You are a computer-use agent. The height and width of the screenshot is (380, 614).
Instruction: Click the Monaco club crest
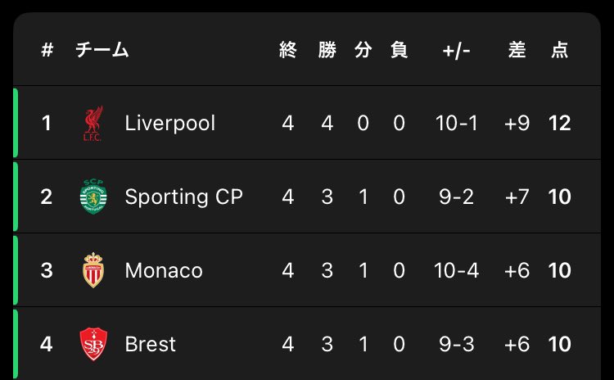[x=93, y=270]
